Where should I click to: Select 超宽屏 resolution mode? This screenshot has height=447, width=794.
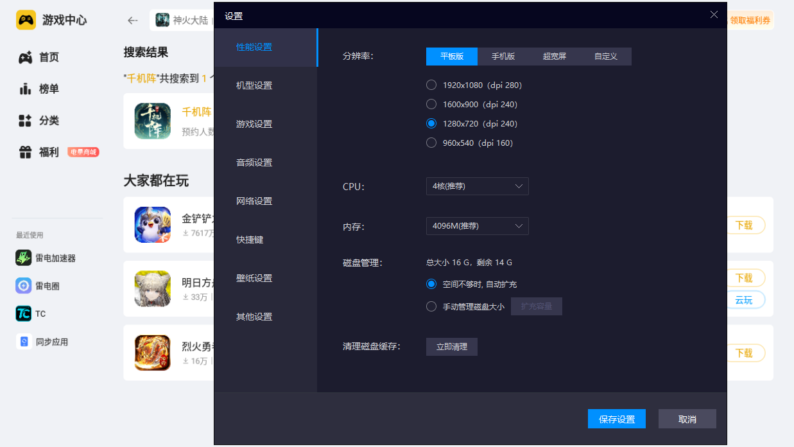click(x=555, y=57)
